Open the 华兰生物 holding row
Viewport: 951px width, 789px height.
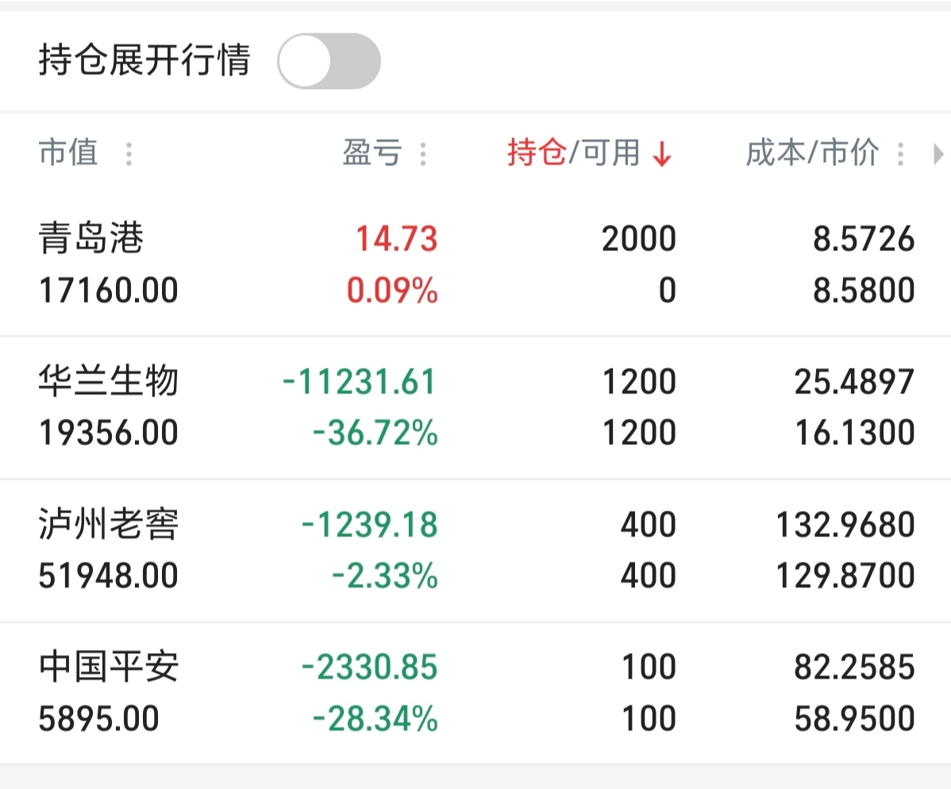click(475, 408)
